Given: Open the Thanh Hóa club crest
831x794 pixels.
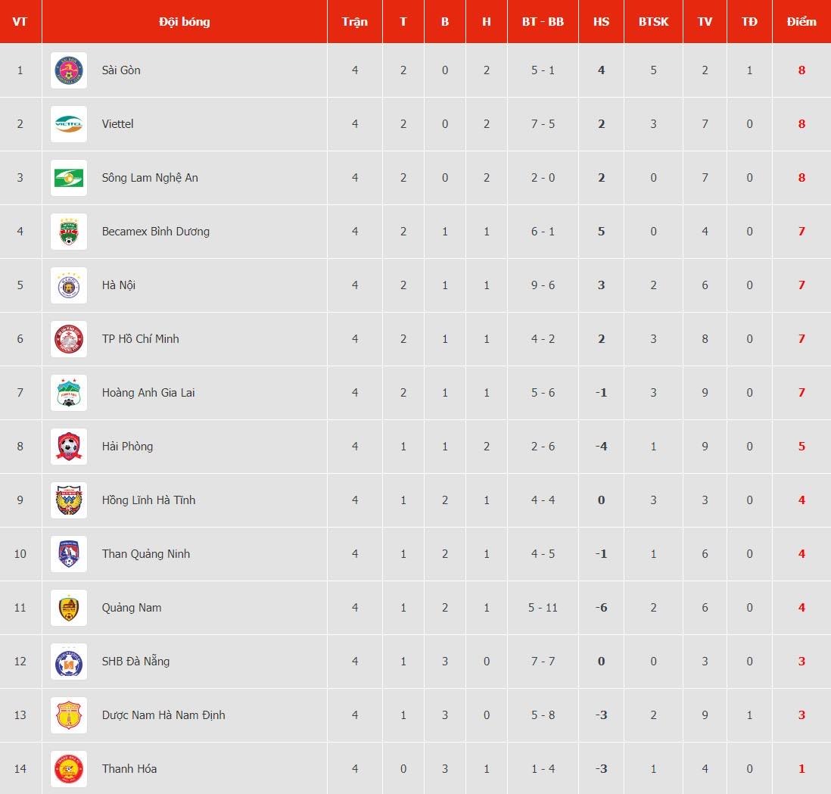Looking at the screenshot, I should (x=68, y=768).
